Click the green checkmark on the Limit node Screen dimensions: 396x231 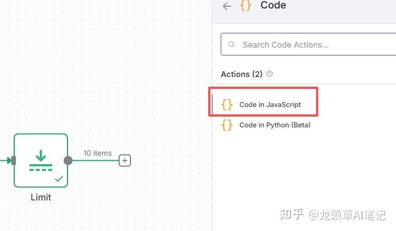click(59, 179)
